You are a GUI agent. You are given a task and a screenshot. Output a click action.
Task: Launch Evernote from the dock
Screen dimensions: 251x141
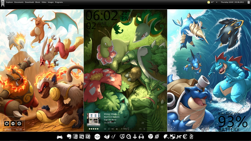click(69, 137)
